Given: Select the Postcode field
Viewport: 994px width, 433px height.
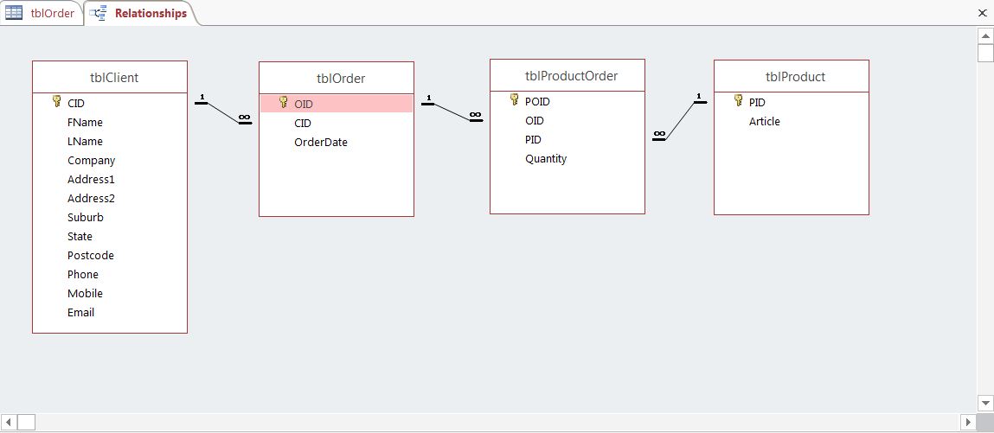Looking at the screenshot, I should tap(91, 255).
